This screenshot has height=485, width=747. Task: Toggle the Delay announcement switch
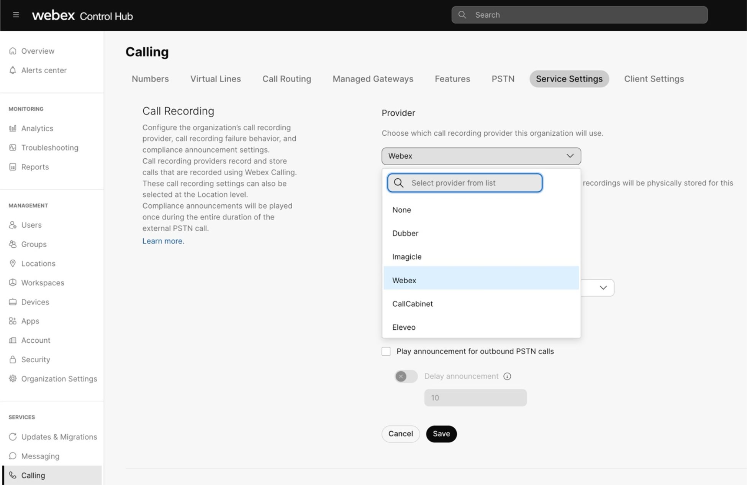(406, 376)
